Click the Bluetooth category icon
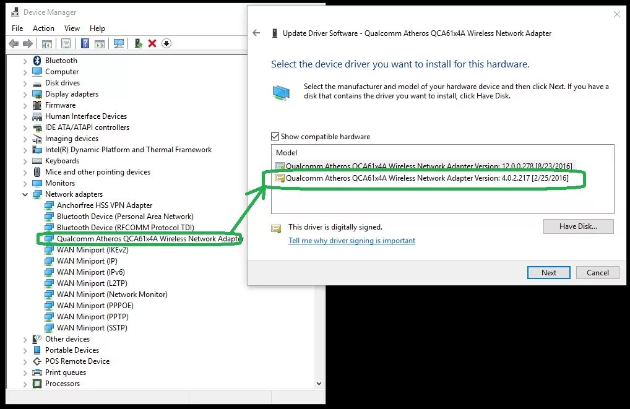 click(x=37, y=60)
